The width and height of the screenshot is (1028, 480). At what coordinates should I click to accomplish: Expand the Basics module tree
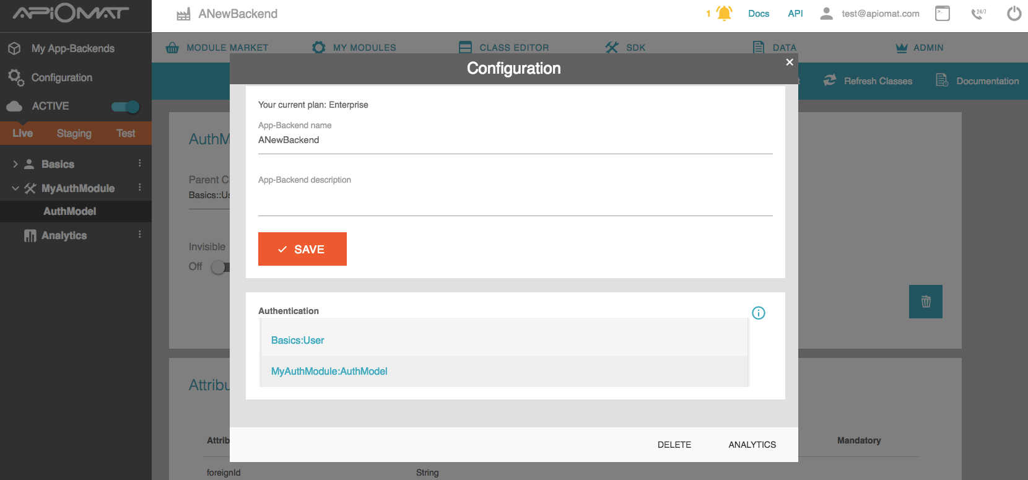pyautogui.click(x=15, y=164)
